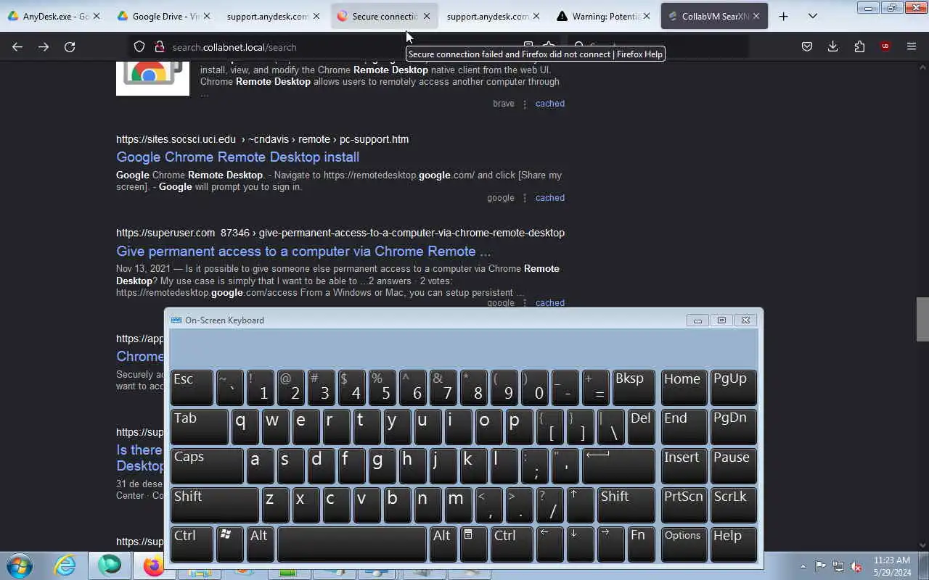
Task: Open the Chrome Remote Desktop result thumbnail
Action: pos(152,78)
